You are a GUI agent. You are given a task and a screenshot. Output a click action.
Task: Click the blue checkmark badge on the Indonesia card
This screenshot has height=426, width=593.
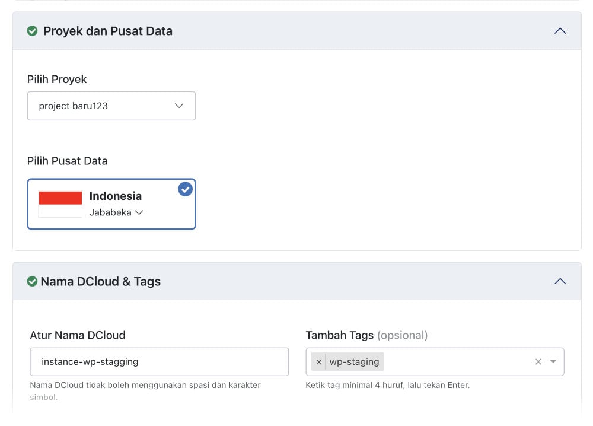(185, 189)
